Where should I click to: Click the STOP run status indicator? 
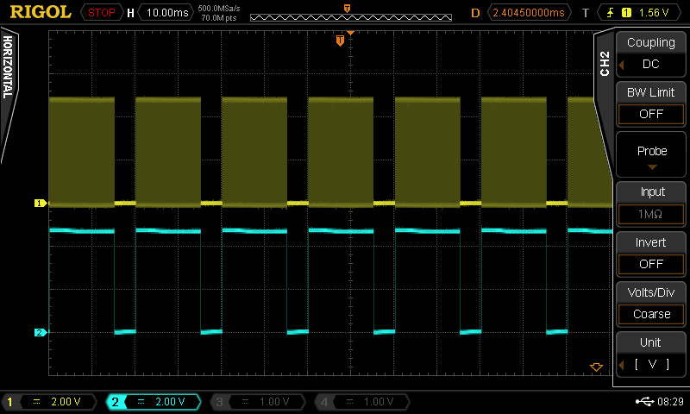[x=101, y=13]
